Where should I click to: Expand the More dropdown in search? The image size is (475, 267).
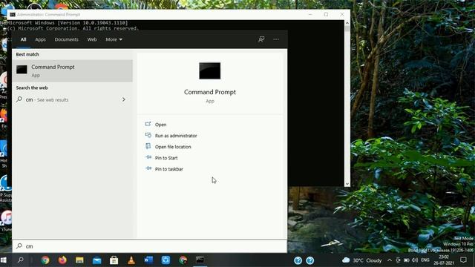114,39
